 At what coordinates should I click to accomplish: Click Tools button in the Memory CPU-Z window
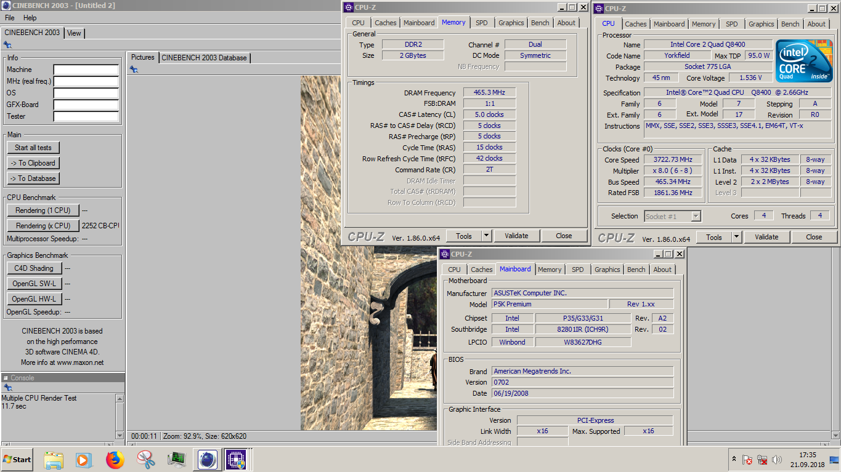464,236
